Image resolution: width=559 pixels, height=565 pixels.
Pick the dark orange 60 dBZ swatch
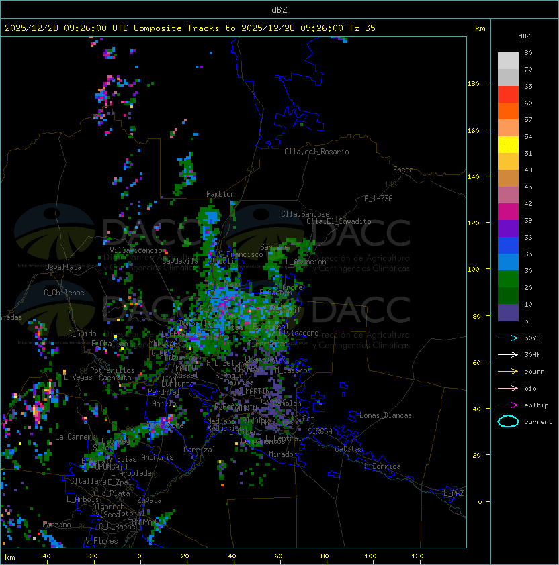pos(508,111)
